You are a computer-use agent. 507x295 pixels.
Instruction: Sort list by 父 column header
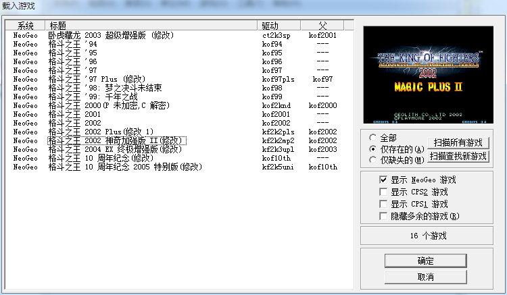322,25
